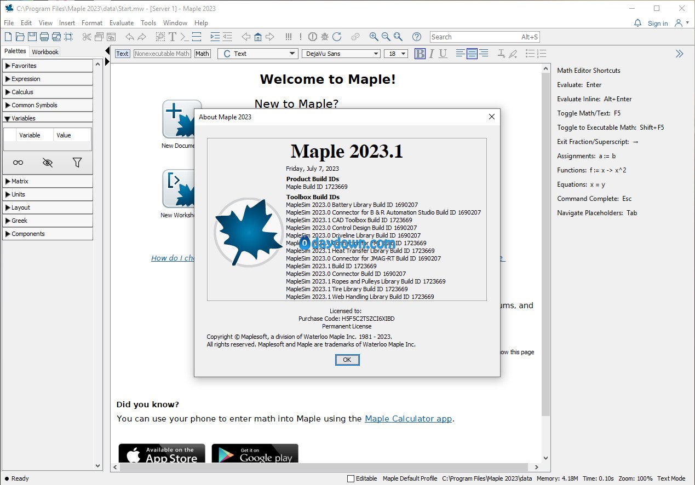Click the Save file toolbar icon

32,37
